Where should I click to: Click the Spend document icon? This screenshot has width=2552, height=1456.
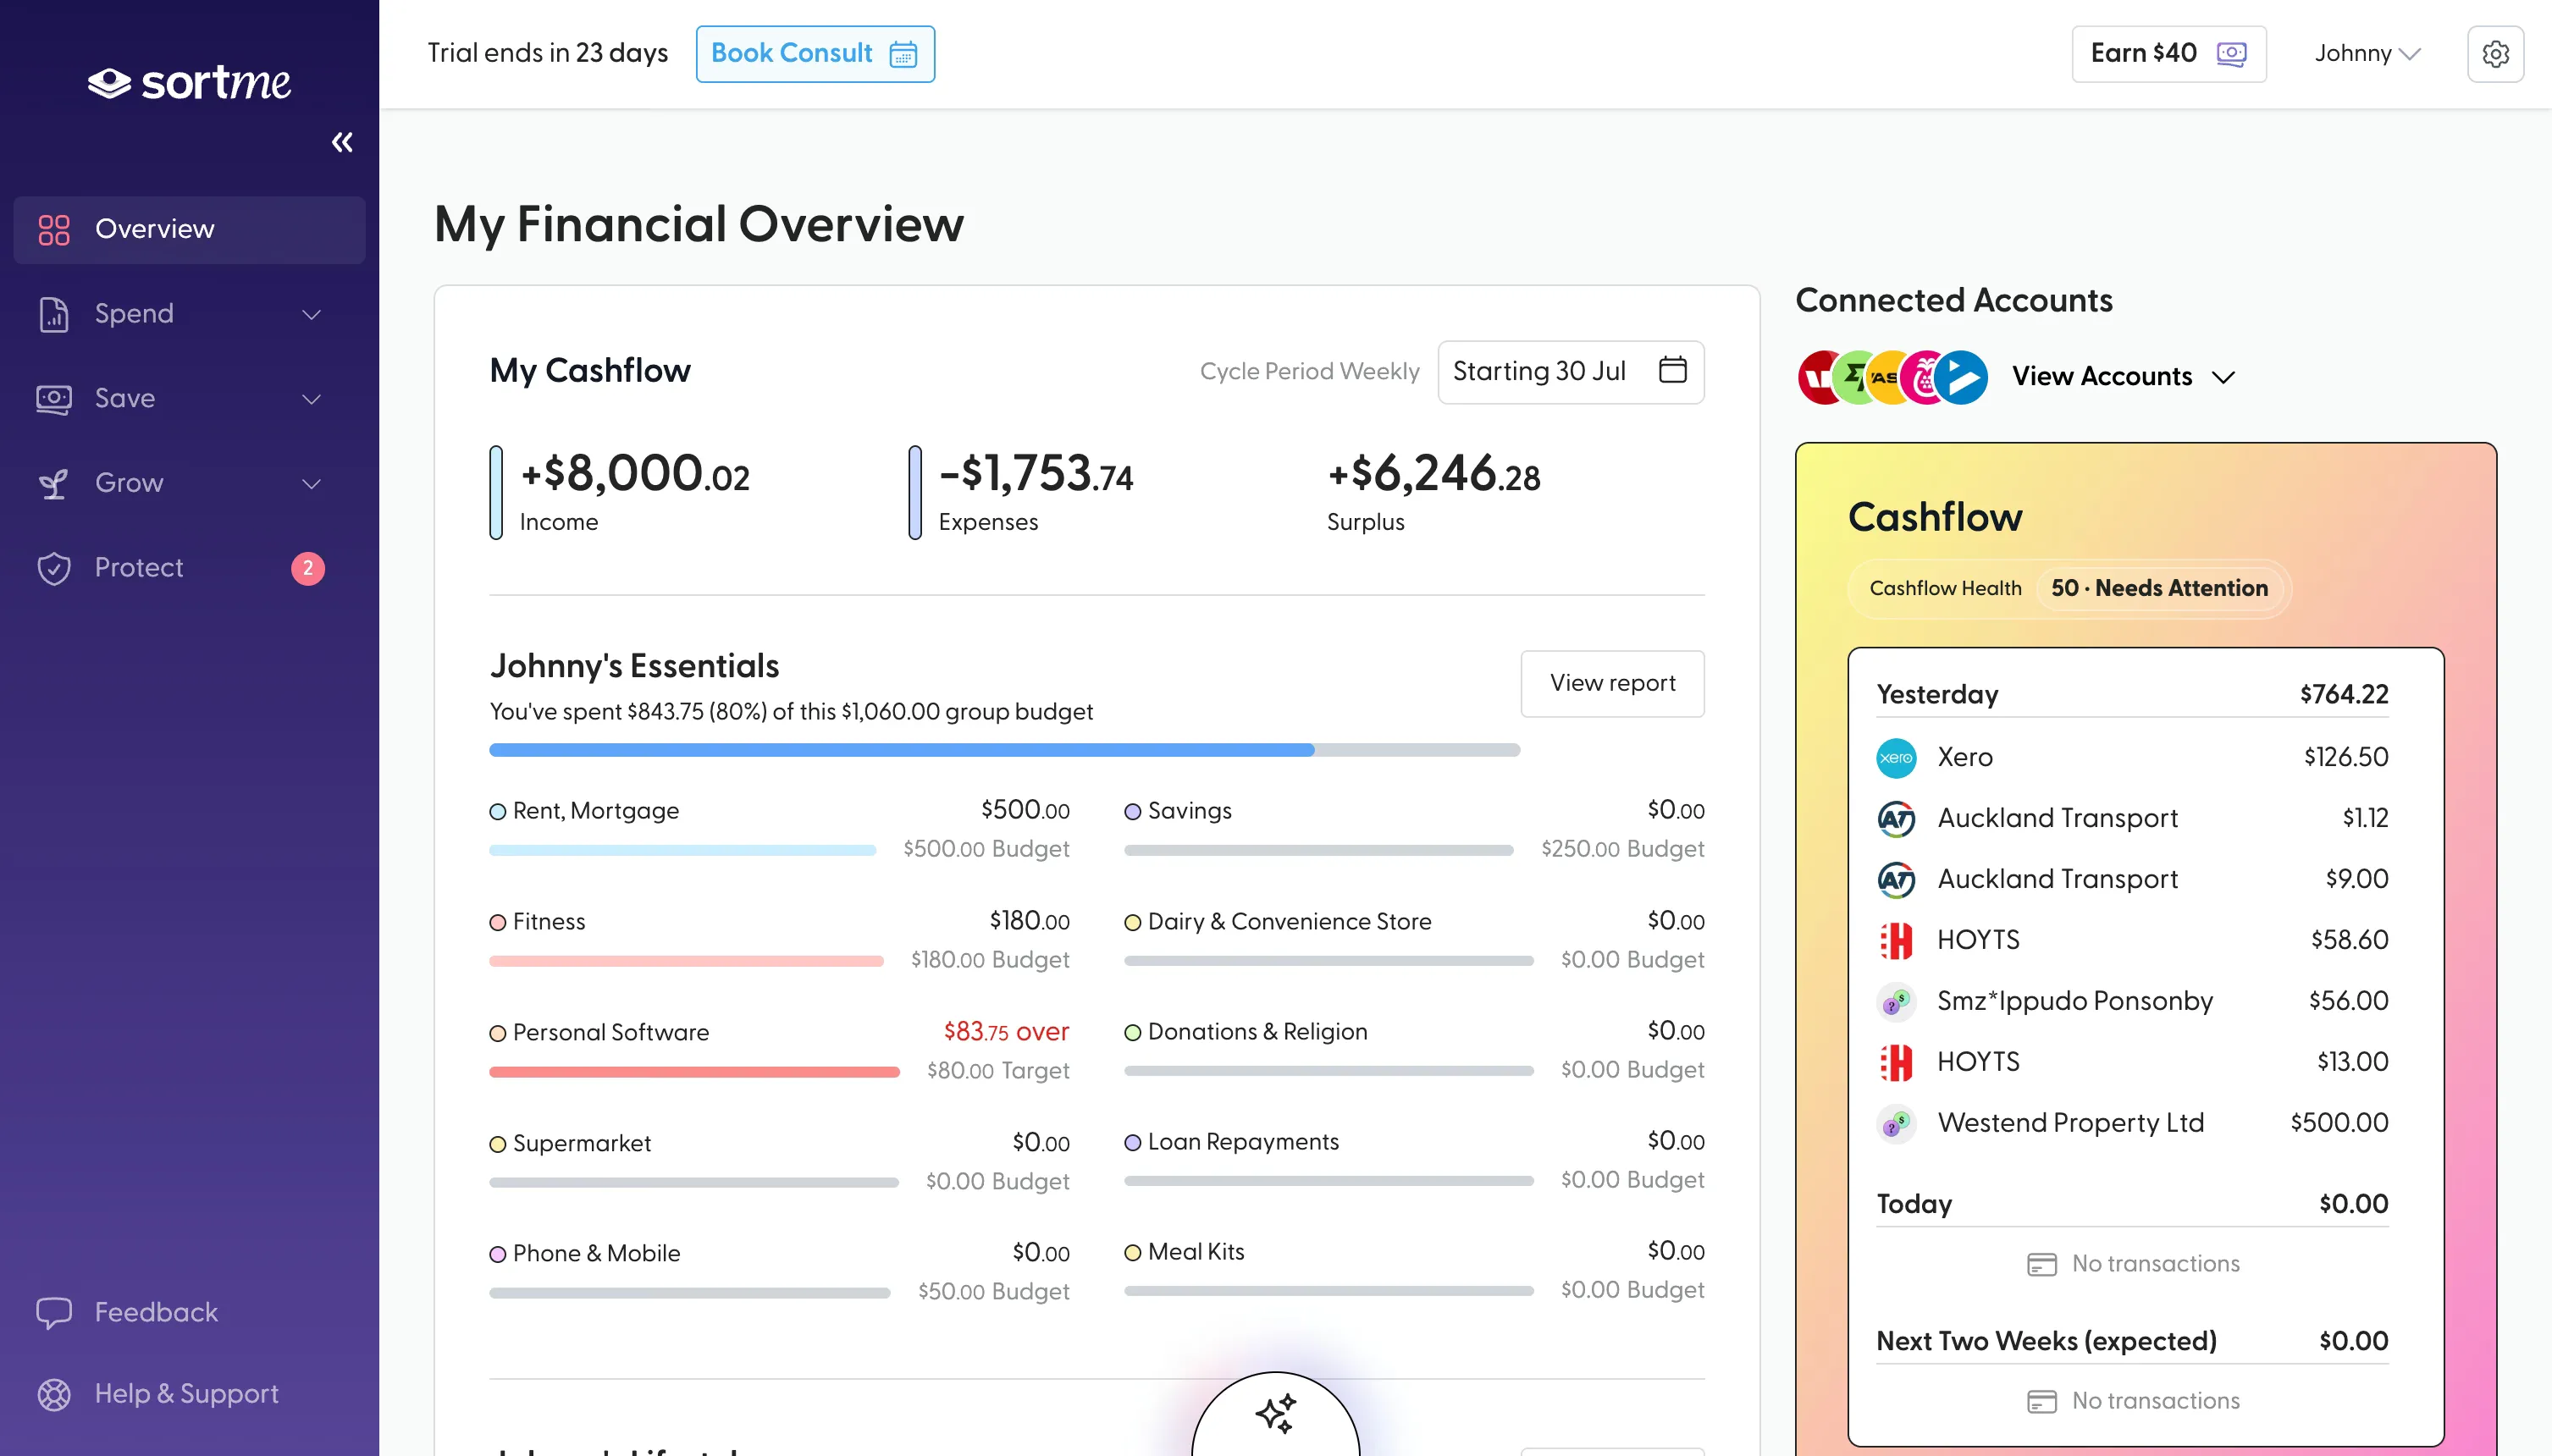(x=54, y=314)
